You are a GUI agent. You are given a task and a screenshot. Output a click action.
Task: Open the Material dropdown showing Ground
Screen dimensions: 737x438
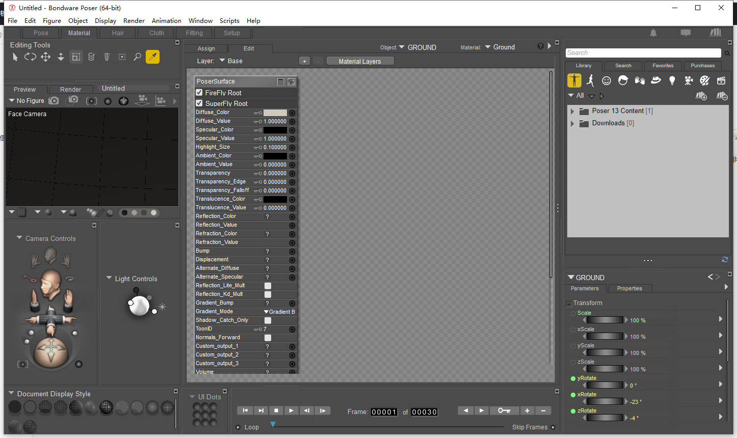click(500, 47)
